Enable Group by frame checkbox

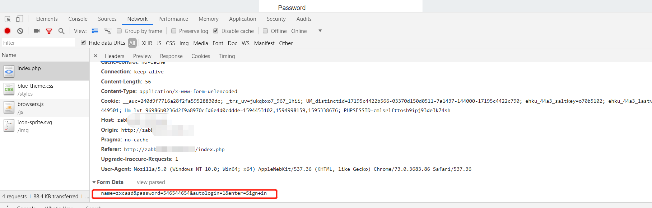tap(119, 31)
